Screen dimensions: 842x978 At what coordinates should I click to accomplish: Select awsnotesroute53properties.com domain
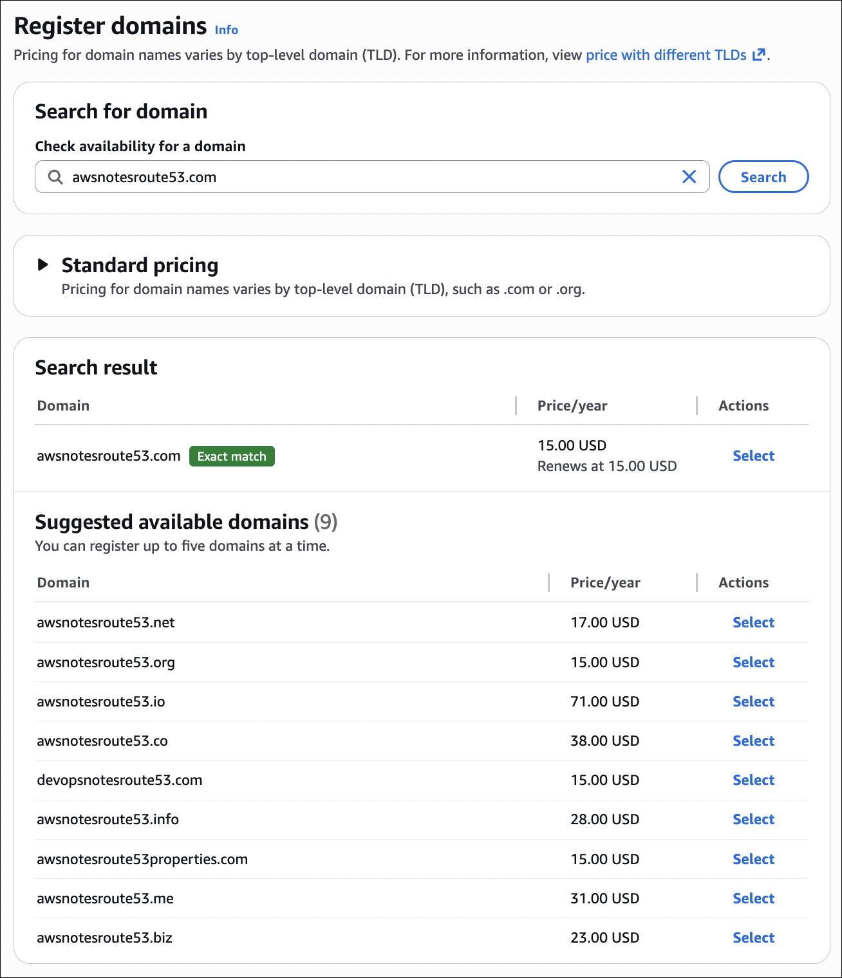[753, 860]
